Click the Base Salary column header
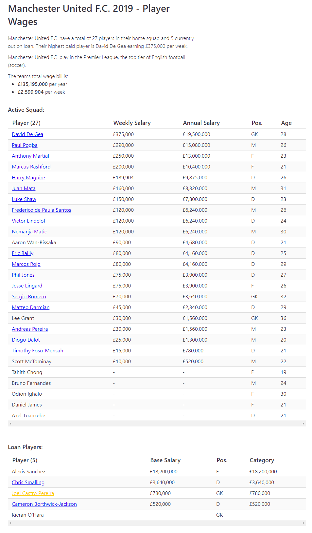The image size is (312, 533). coord(165,460)
